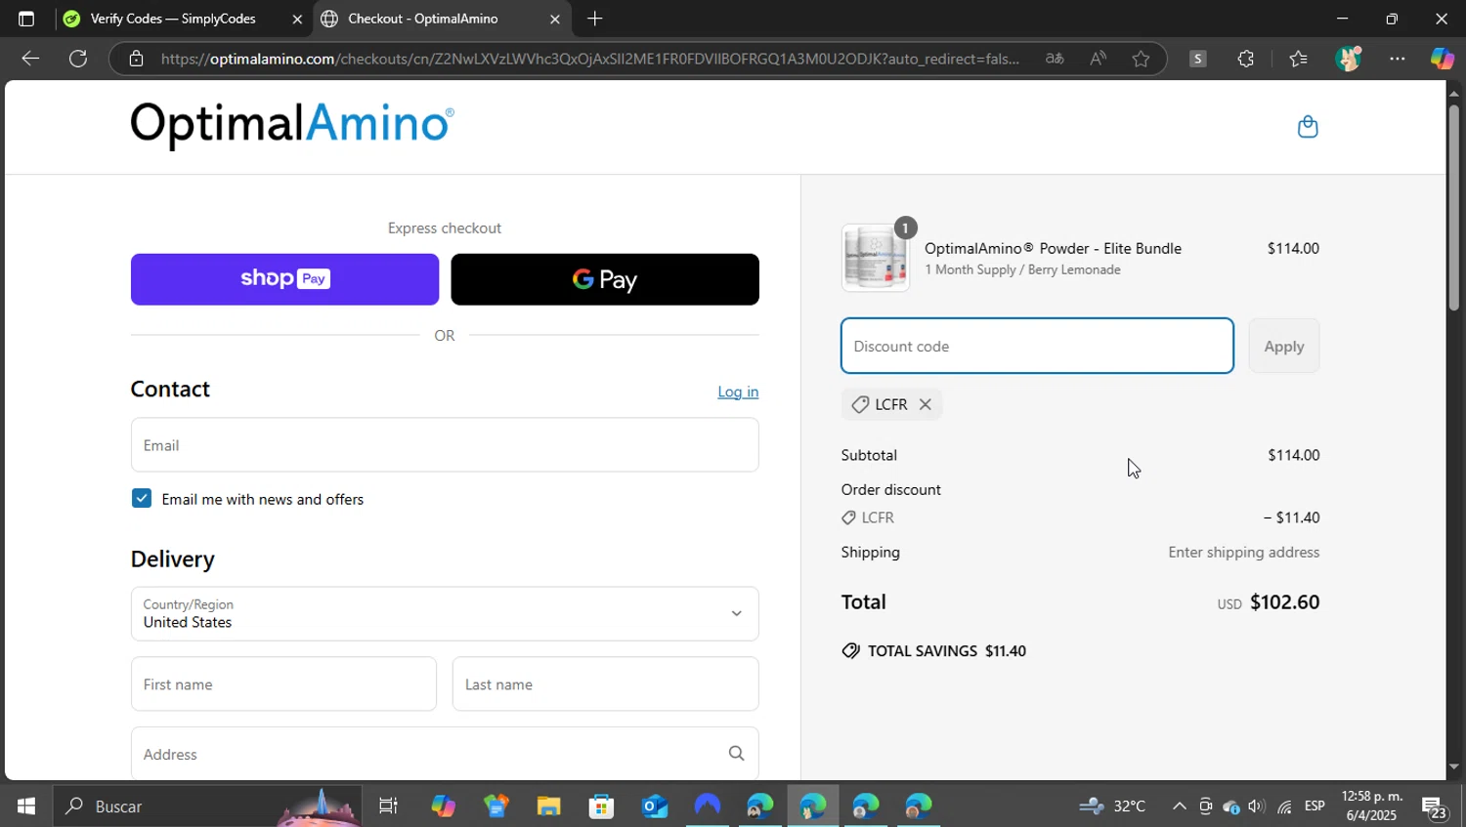Open tab actions menu icon
The image size is (1466, 827).
click(x=26, y=19)
